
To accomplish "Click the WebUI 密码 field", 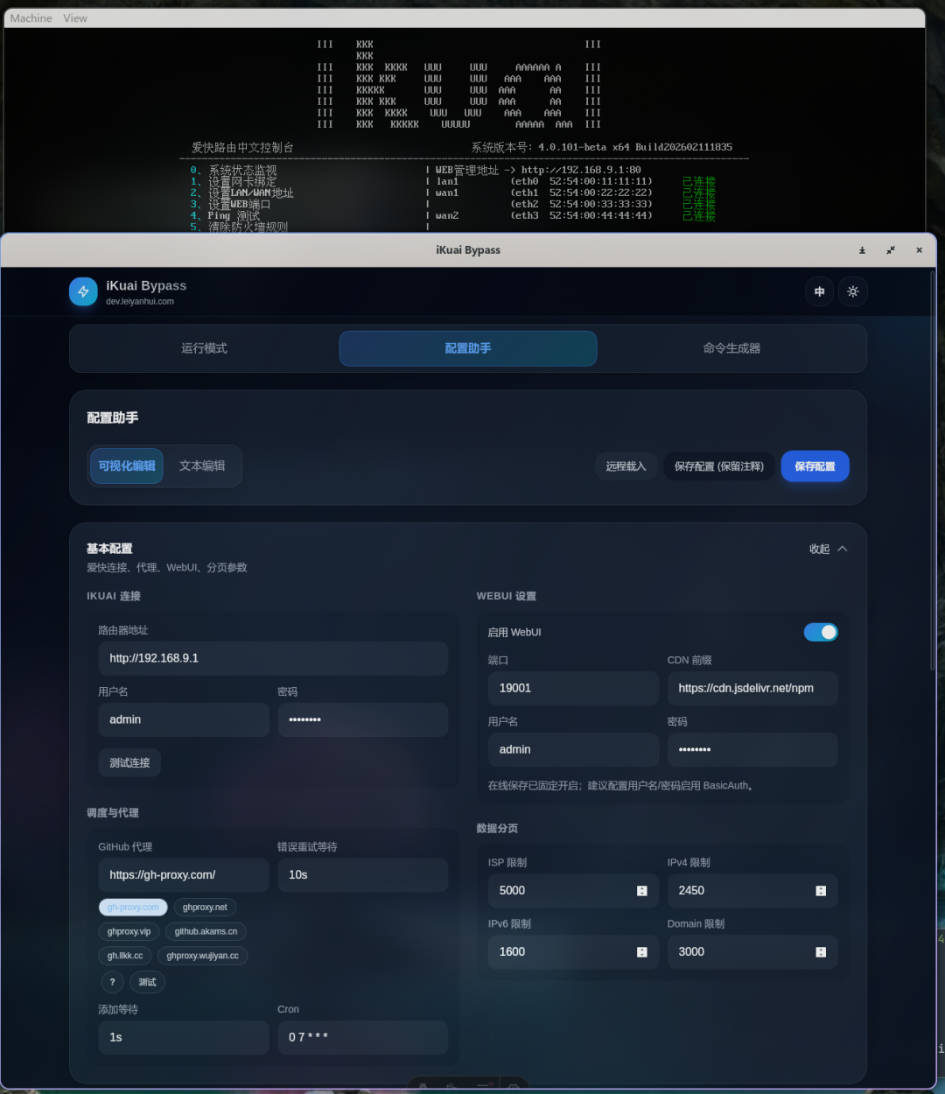I will click(x=752, y=749).
